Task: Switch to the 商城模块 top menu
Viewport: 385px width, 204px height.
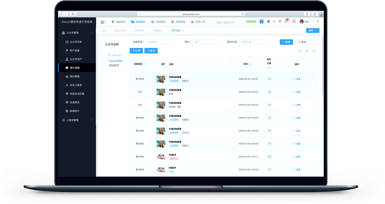Action: pos(118,22)
